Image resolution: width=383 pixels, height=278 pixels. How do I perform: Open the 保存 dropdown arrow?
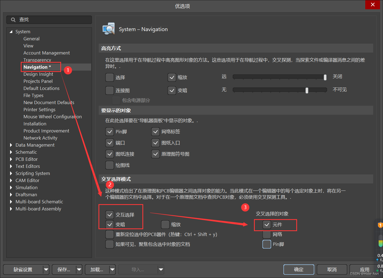click(x=79, y=270)
